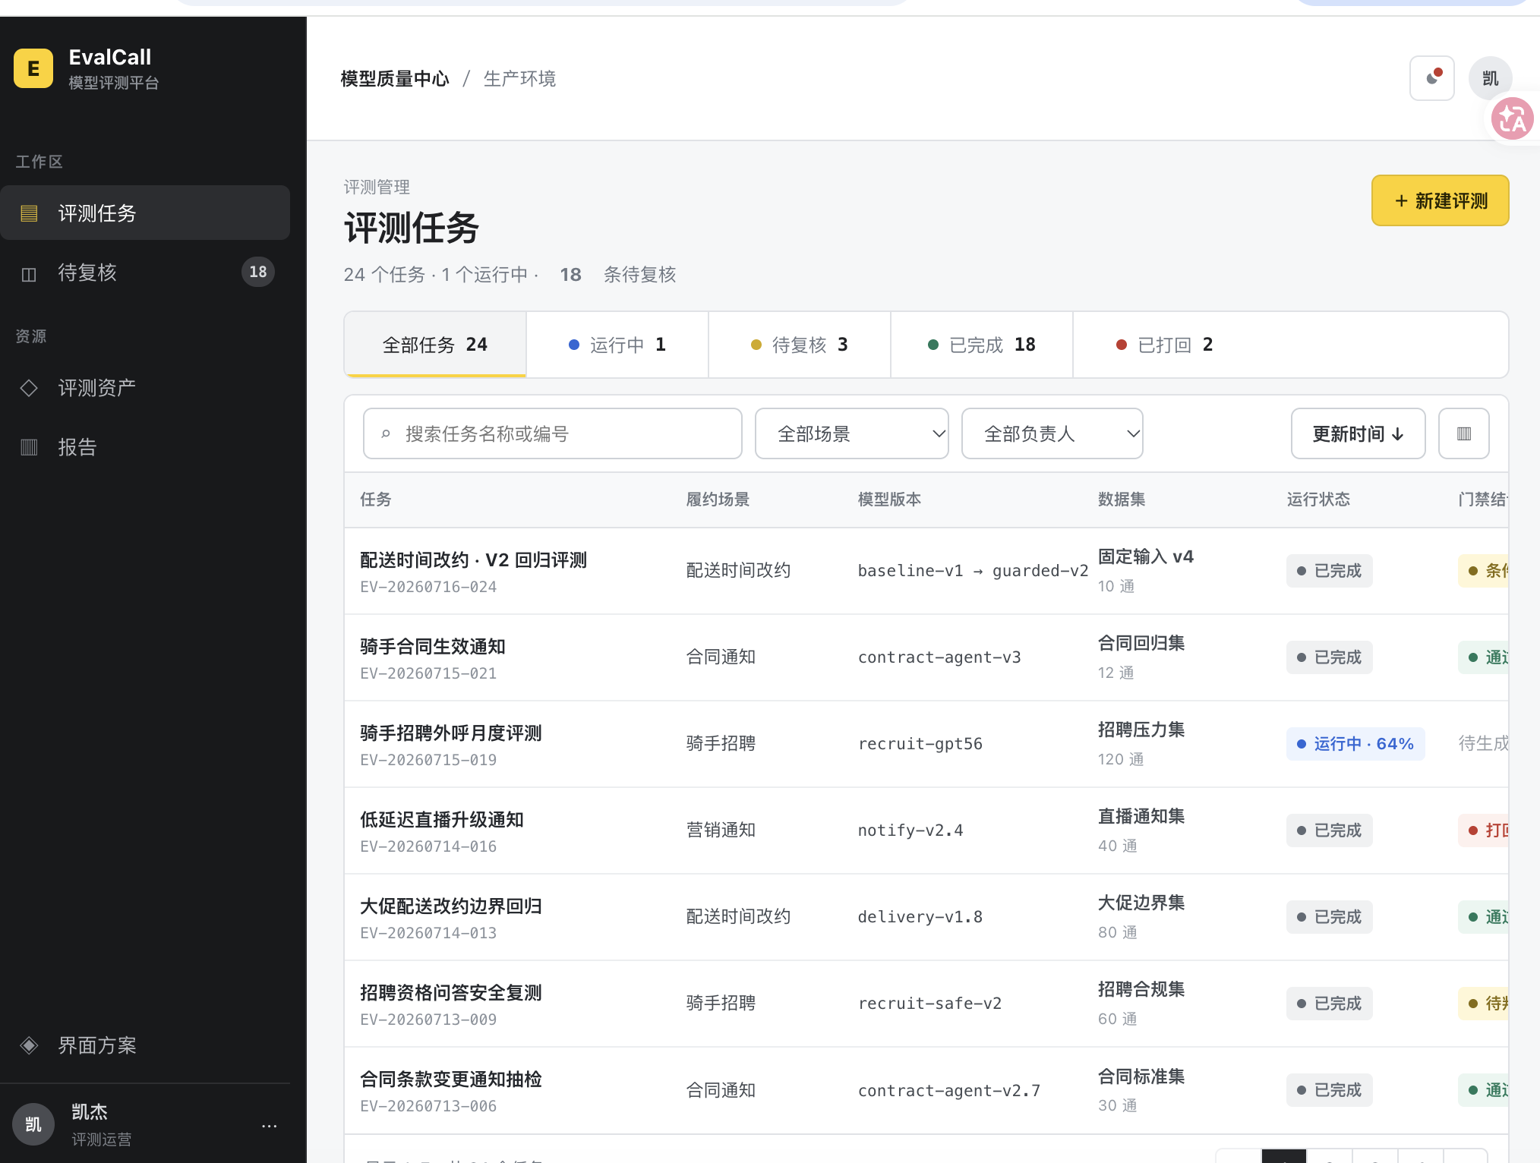Click the 数据集 column header

(1122, 500)
